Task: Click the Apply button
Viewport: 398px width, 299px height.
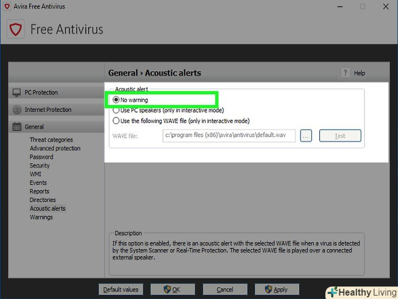Action: click(x=277, y=290)
